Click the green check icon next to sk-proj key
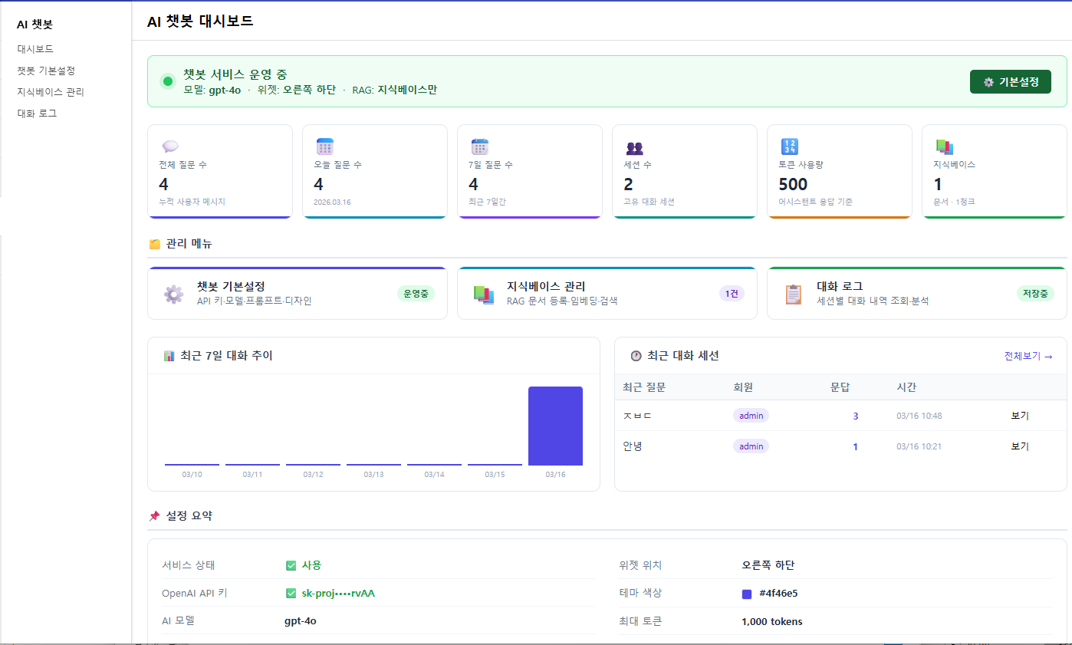Viewport: 1072px width, 645px height. 291,593
